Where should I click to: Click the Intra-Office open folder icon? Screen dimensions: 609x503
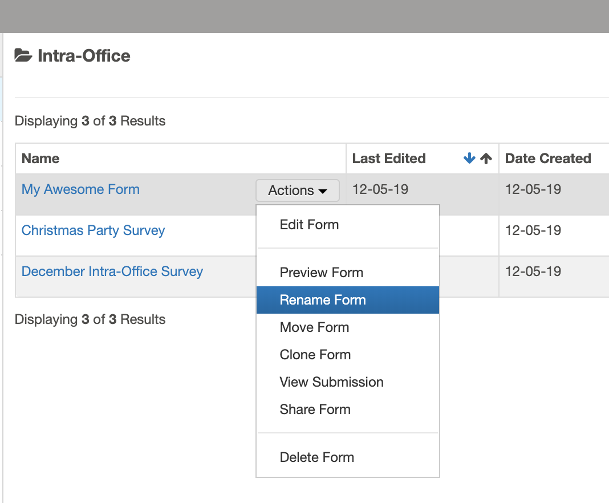coord(23,55)
